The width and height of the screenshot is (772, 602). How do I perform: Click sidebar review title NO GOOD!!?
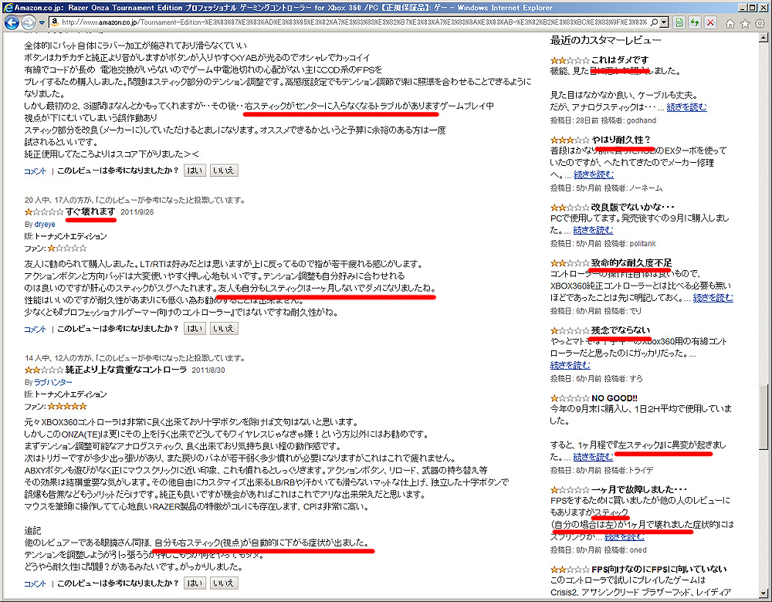pyautogui.click(x=615, y=398)
